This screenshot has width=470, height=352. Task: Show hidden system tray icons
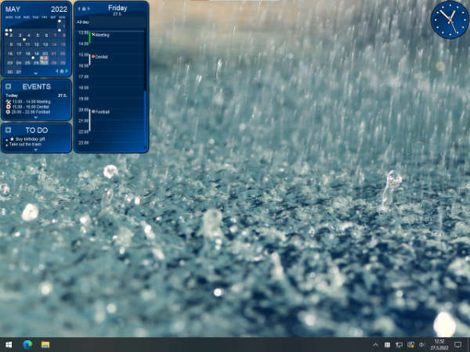(x=375, y=344)
